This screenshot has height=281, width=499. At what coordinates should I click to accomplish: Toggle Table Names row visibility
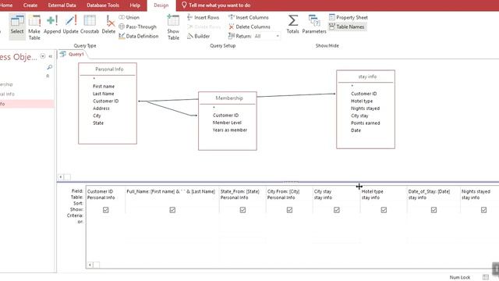(x=347, y=27)
